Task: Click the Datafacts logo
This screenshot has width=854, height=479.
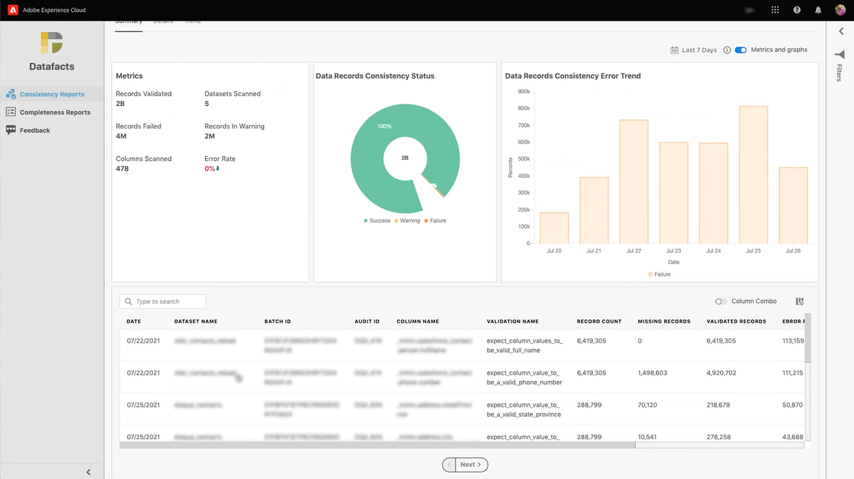Action: click(52, 43)
